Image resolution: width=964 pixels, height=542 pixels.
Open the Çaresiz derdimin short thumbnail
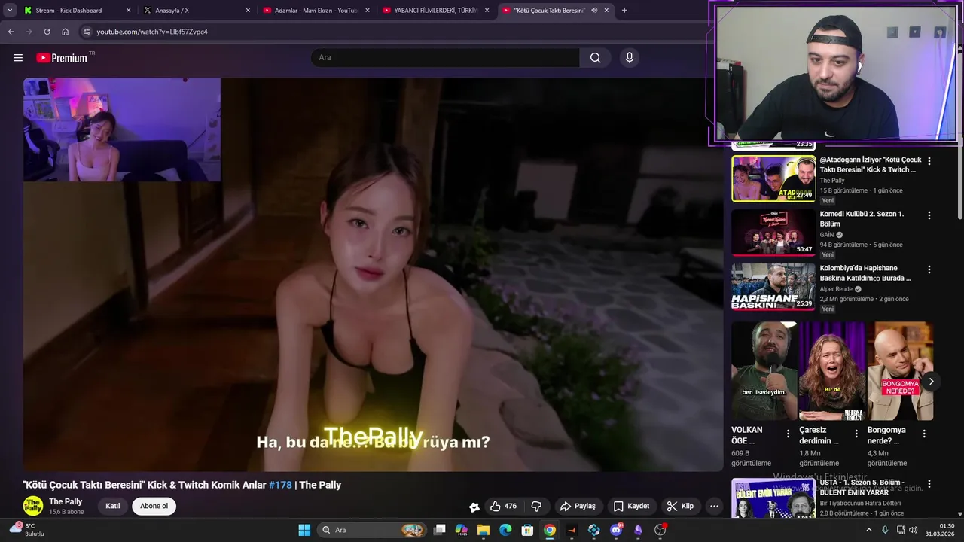pos(832,371)
